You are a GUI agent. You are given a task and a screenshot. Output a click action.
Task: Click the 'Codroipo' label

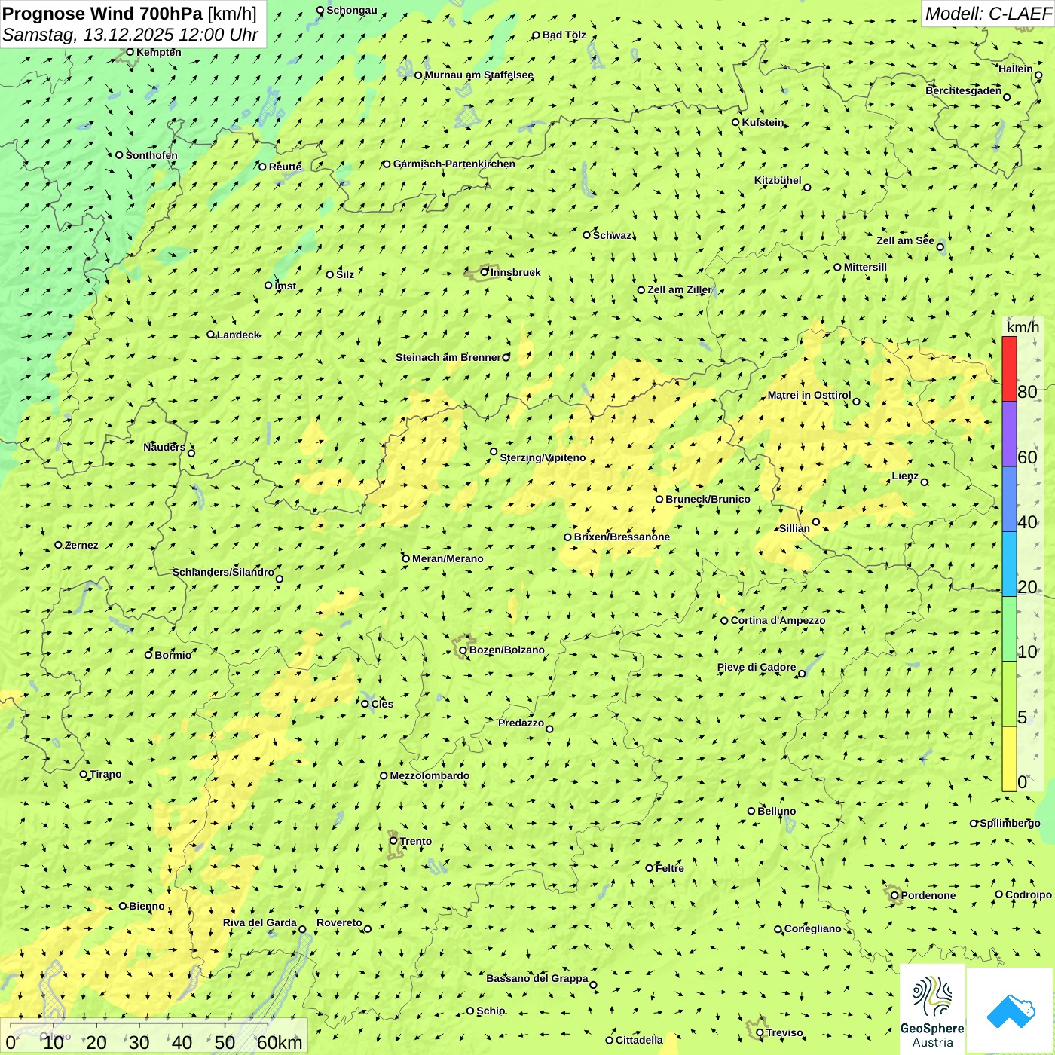1029,894
